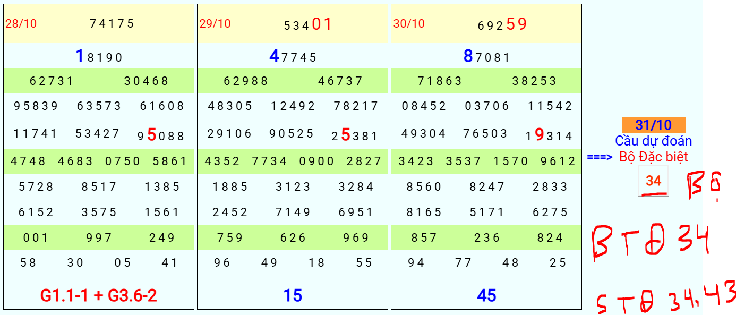
Task: Select the number 38253
Action: tap(534, 81)
